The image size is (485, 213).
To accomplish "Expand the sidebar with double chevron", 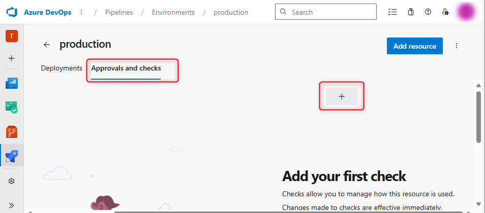I will click(x=12, y=205).
